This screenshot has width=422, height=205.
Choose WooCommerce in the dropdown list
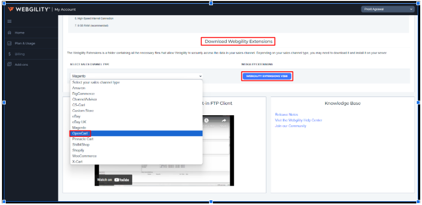tap(84, 156)
